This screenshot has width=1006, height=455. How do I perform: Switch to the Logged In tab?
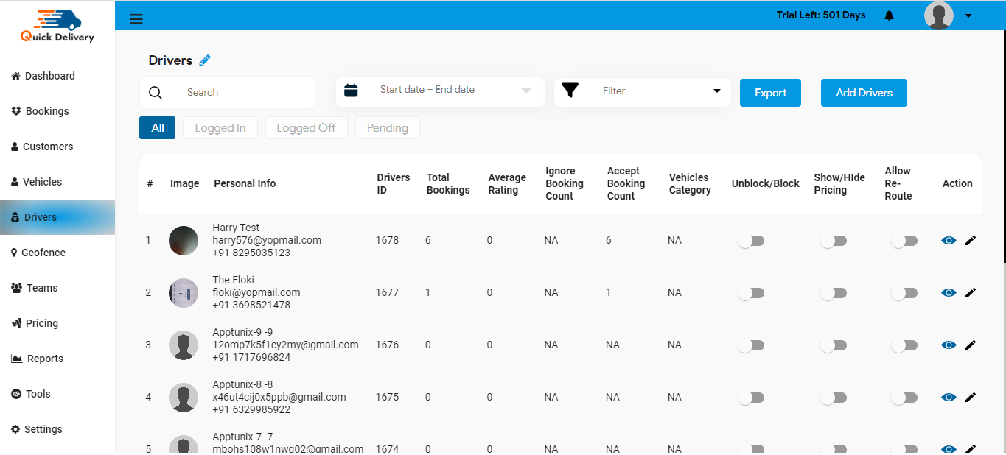pos(220,127)
